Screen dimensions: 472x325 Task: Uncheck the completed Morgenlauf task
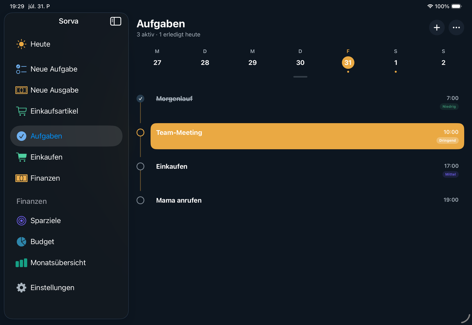click(x=140, y=99)
